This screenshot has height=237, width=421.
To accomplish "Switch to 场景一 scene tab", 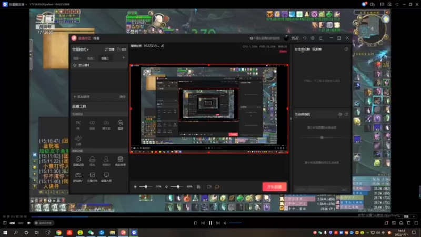I will click(x=77, y=58).
